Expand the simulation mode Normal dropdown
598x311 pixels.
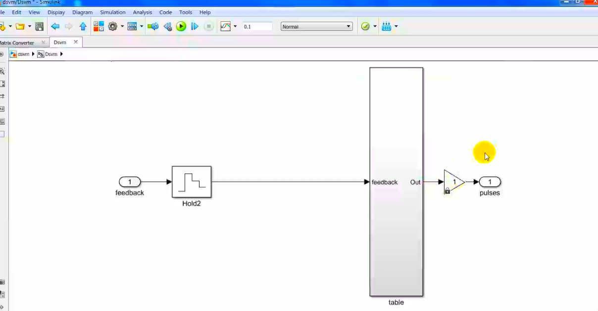[316, 27]
